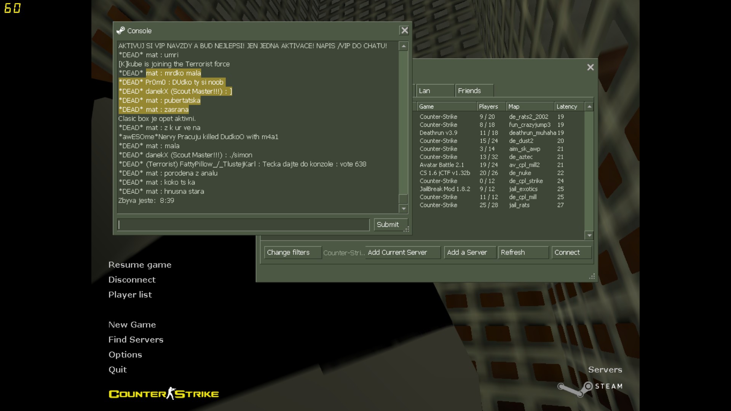Viewport: 731px width, 411px height.
Task: Sort servers by Map column
Action: point(530,107)
